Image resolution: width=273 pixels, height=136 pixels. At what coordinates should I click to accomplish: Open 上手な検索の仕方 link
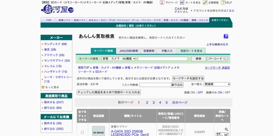click(217, 44)
